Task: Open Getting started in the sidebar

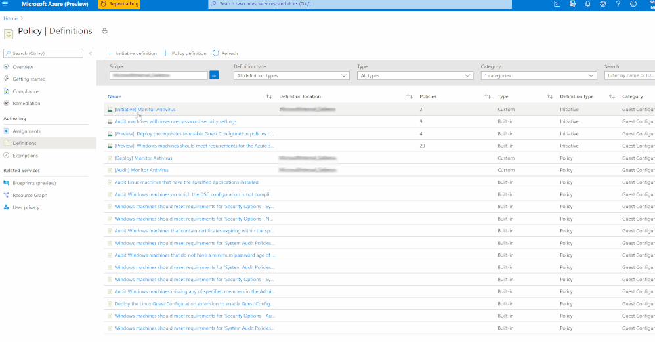Action: pos(29,79)
